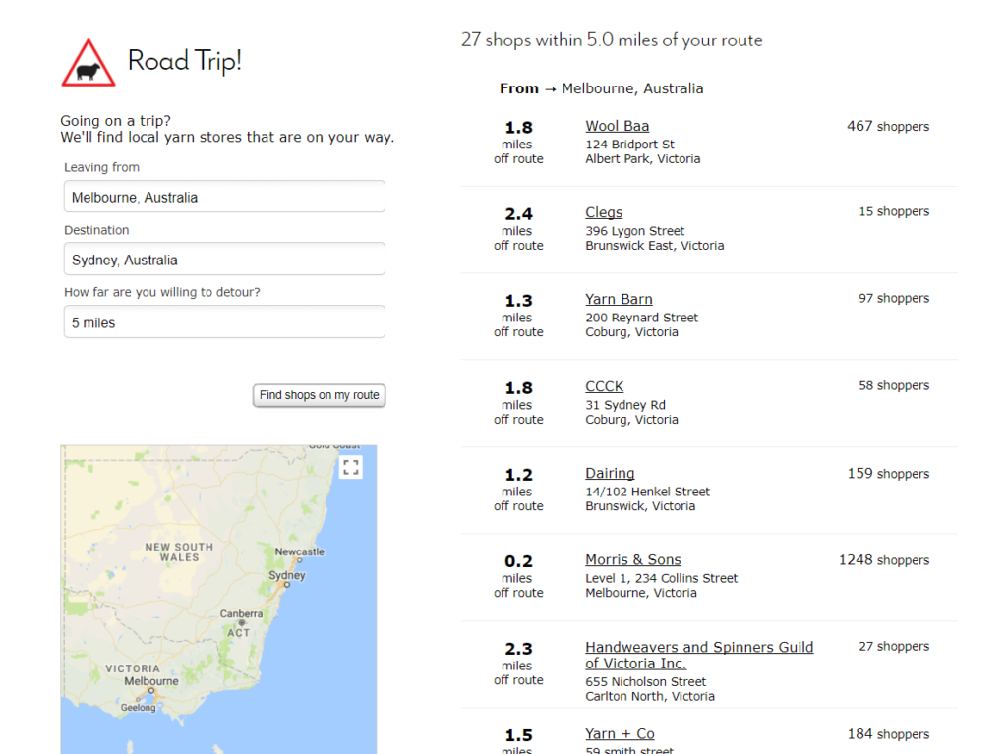1007x754 pixels.
Task: Open the CCCK shop link
Action: tap(604, 386)
